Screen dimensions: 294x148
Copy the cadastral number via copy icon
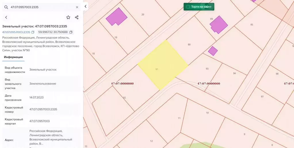click(33, 32)
